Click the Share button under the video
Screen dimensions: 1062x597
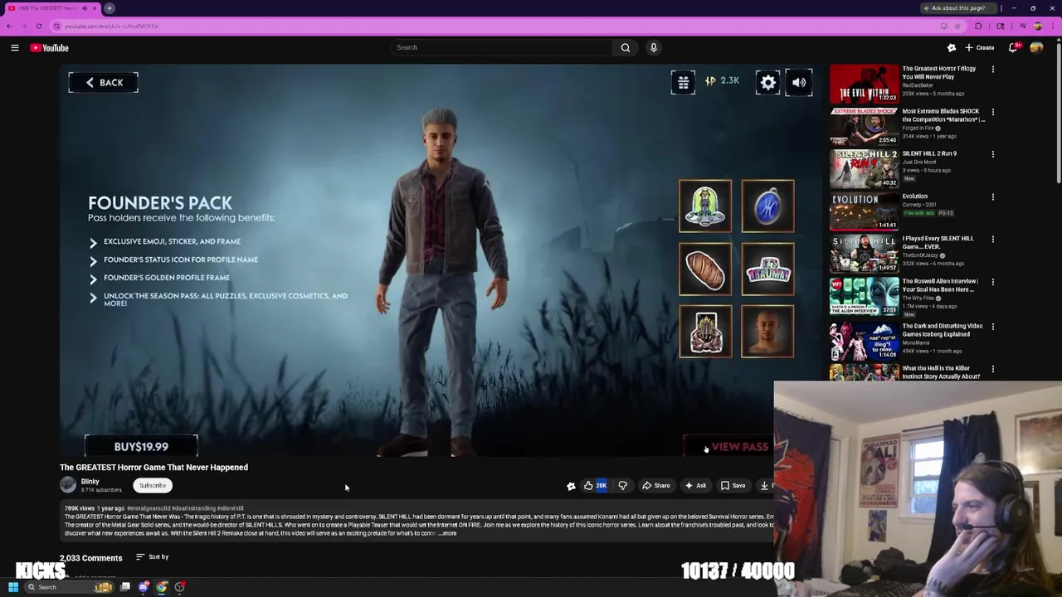(656, 485)
